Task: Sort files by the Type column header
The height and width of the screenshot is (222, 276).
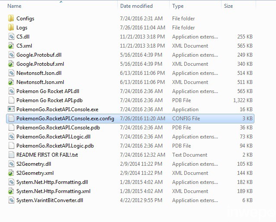Action: pos(178,6)
